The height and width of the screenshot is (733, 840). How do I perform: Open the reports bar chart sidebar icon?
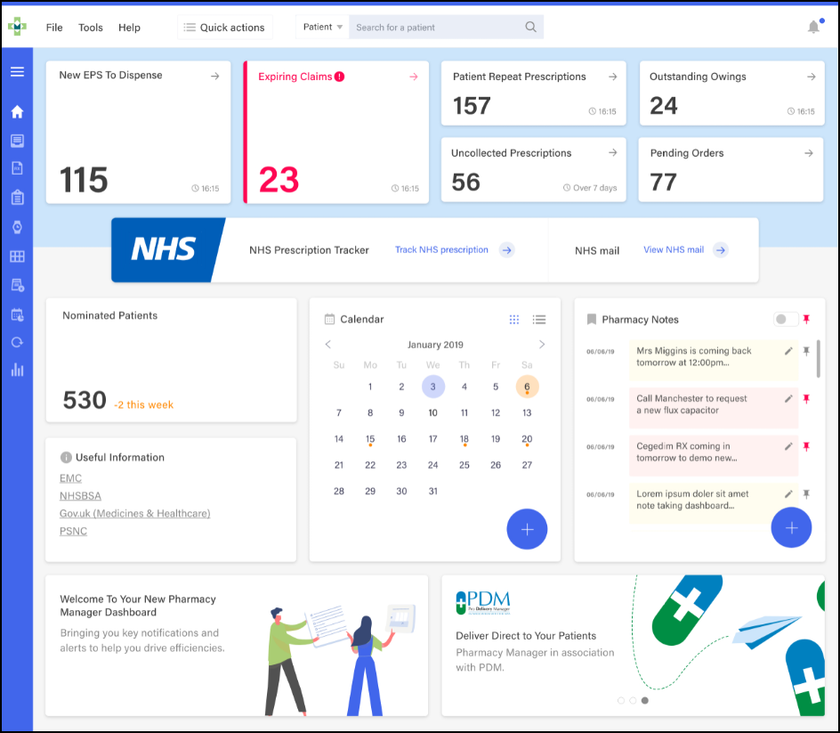(17, 370)
